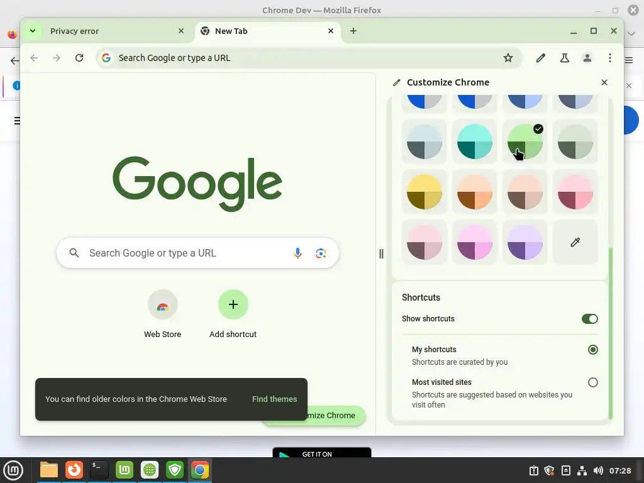Select the Most visited sites radio option

(x=592, y=382)
